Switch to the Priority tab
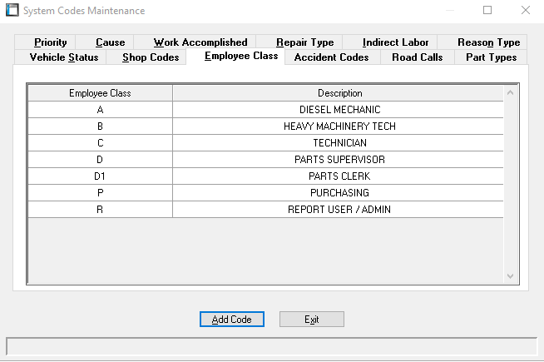This screenshot has height=362, width=544. [x=51, y=42]
